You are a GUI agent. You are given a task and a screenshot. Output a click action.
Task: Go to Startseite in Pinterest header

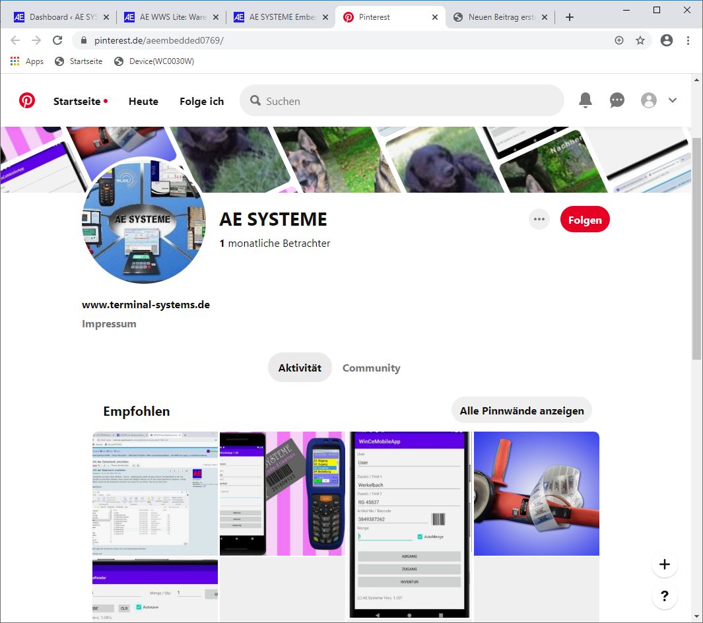click(x=77, y=101)
